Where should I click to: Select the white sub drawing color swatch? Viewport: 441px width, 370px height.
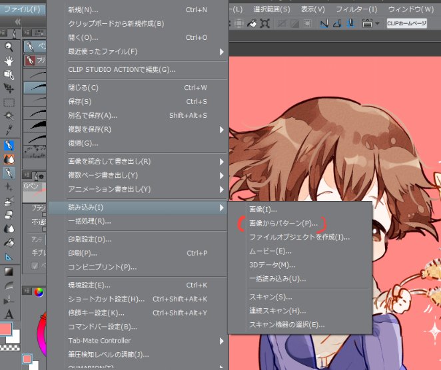pyautogui.click(x=15, y=337)
